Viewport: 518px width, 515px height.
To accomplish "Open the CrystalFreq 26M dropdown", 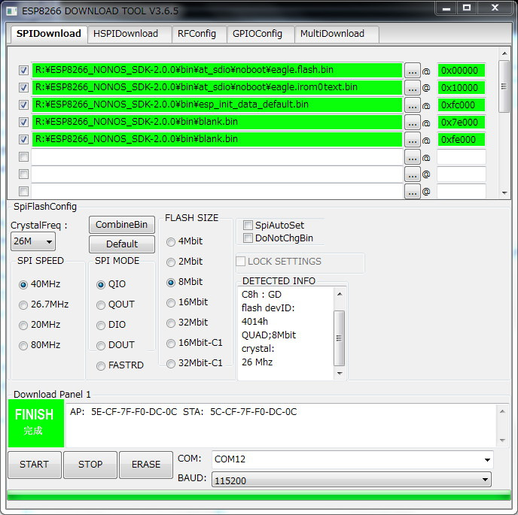I will 33,241.
